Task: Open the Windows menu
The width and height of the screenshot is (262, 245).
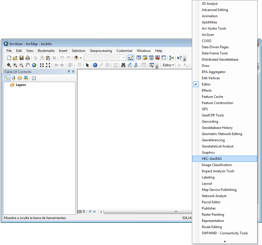Action: [x=144, y=51]
